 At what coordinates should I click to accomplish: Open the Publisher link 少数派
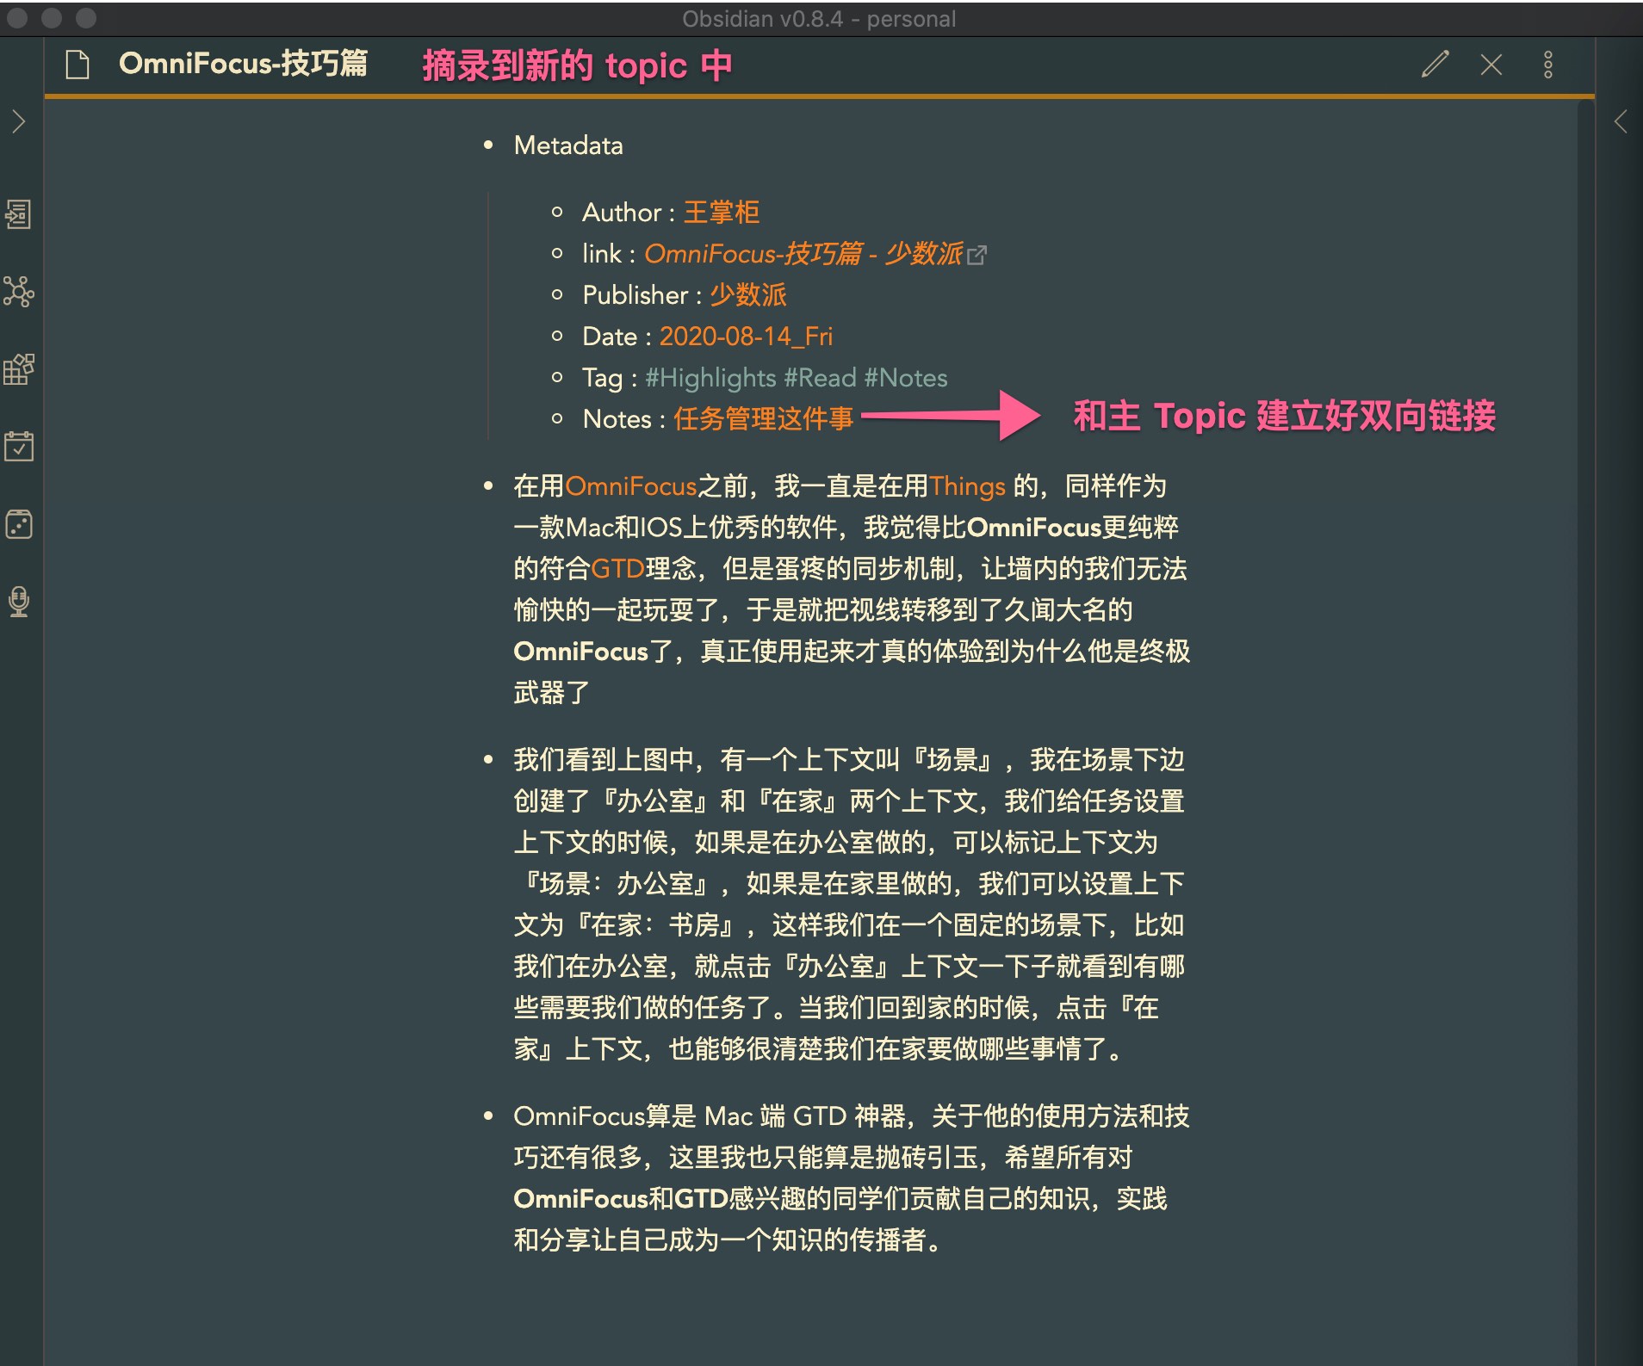point(748,294)
